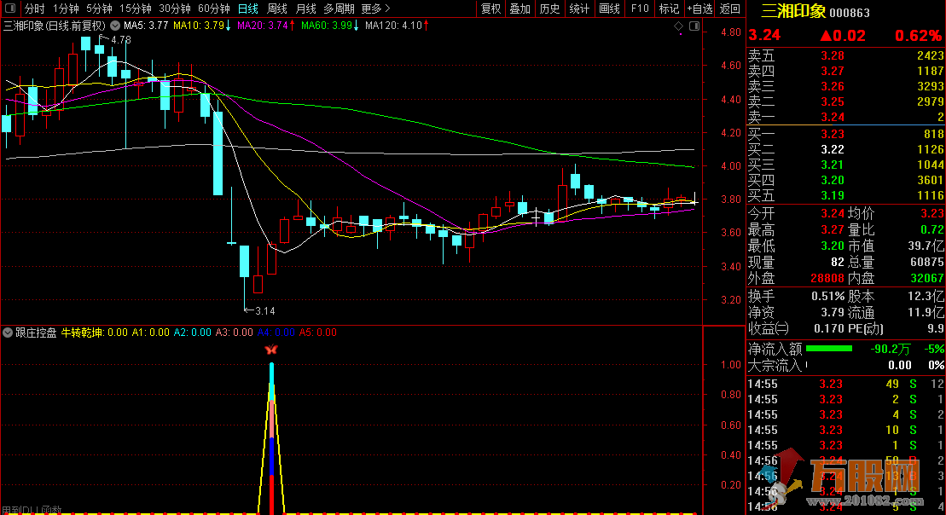Open the 统计 statistics button

579,9
